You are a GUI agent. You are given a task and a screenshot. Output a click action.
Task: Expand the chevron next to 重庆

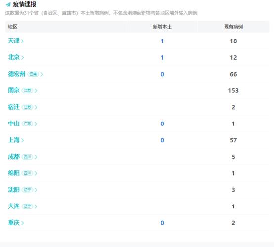coord(23,223)
